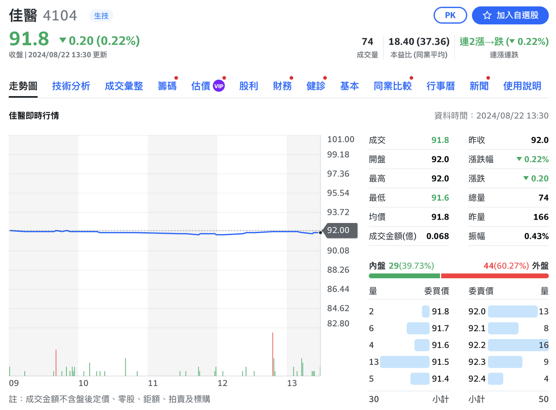The image size is (556, 410).
Task: Switch to the 技術分析 tab
Action: click(71, 86)
